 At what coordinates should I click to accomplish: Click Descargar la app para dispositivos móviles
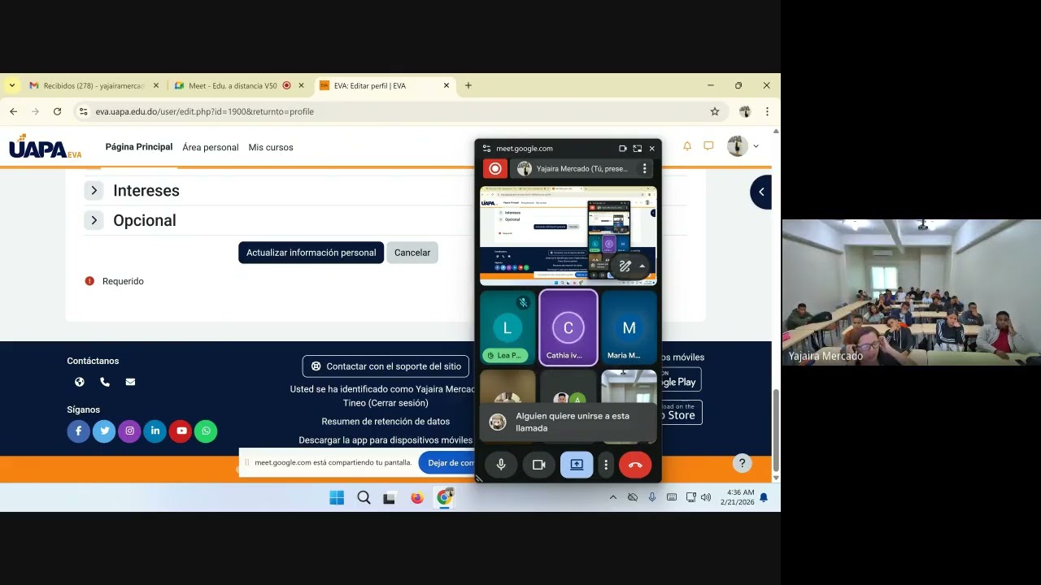tap(385, 440)
